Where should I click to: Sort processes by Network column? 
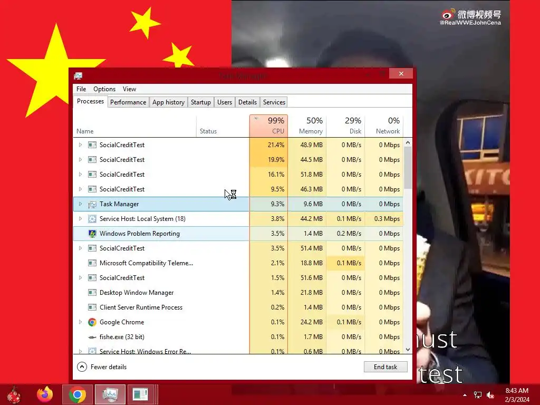click(x=384, y=126)
